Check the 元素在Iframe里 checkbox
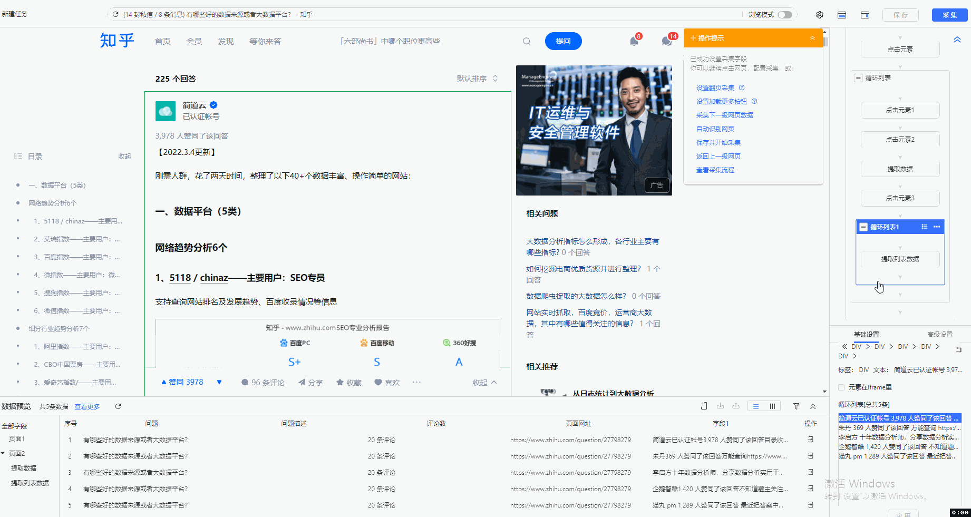Image resolution: width=971 pixels, height=517 pixels. pyautogui.click(x=841, y=387)
